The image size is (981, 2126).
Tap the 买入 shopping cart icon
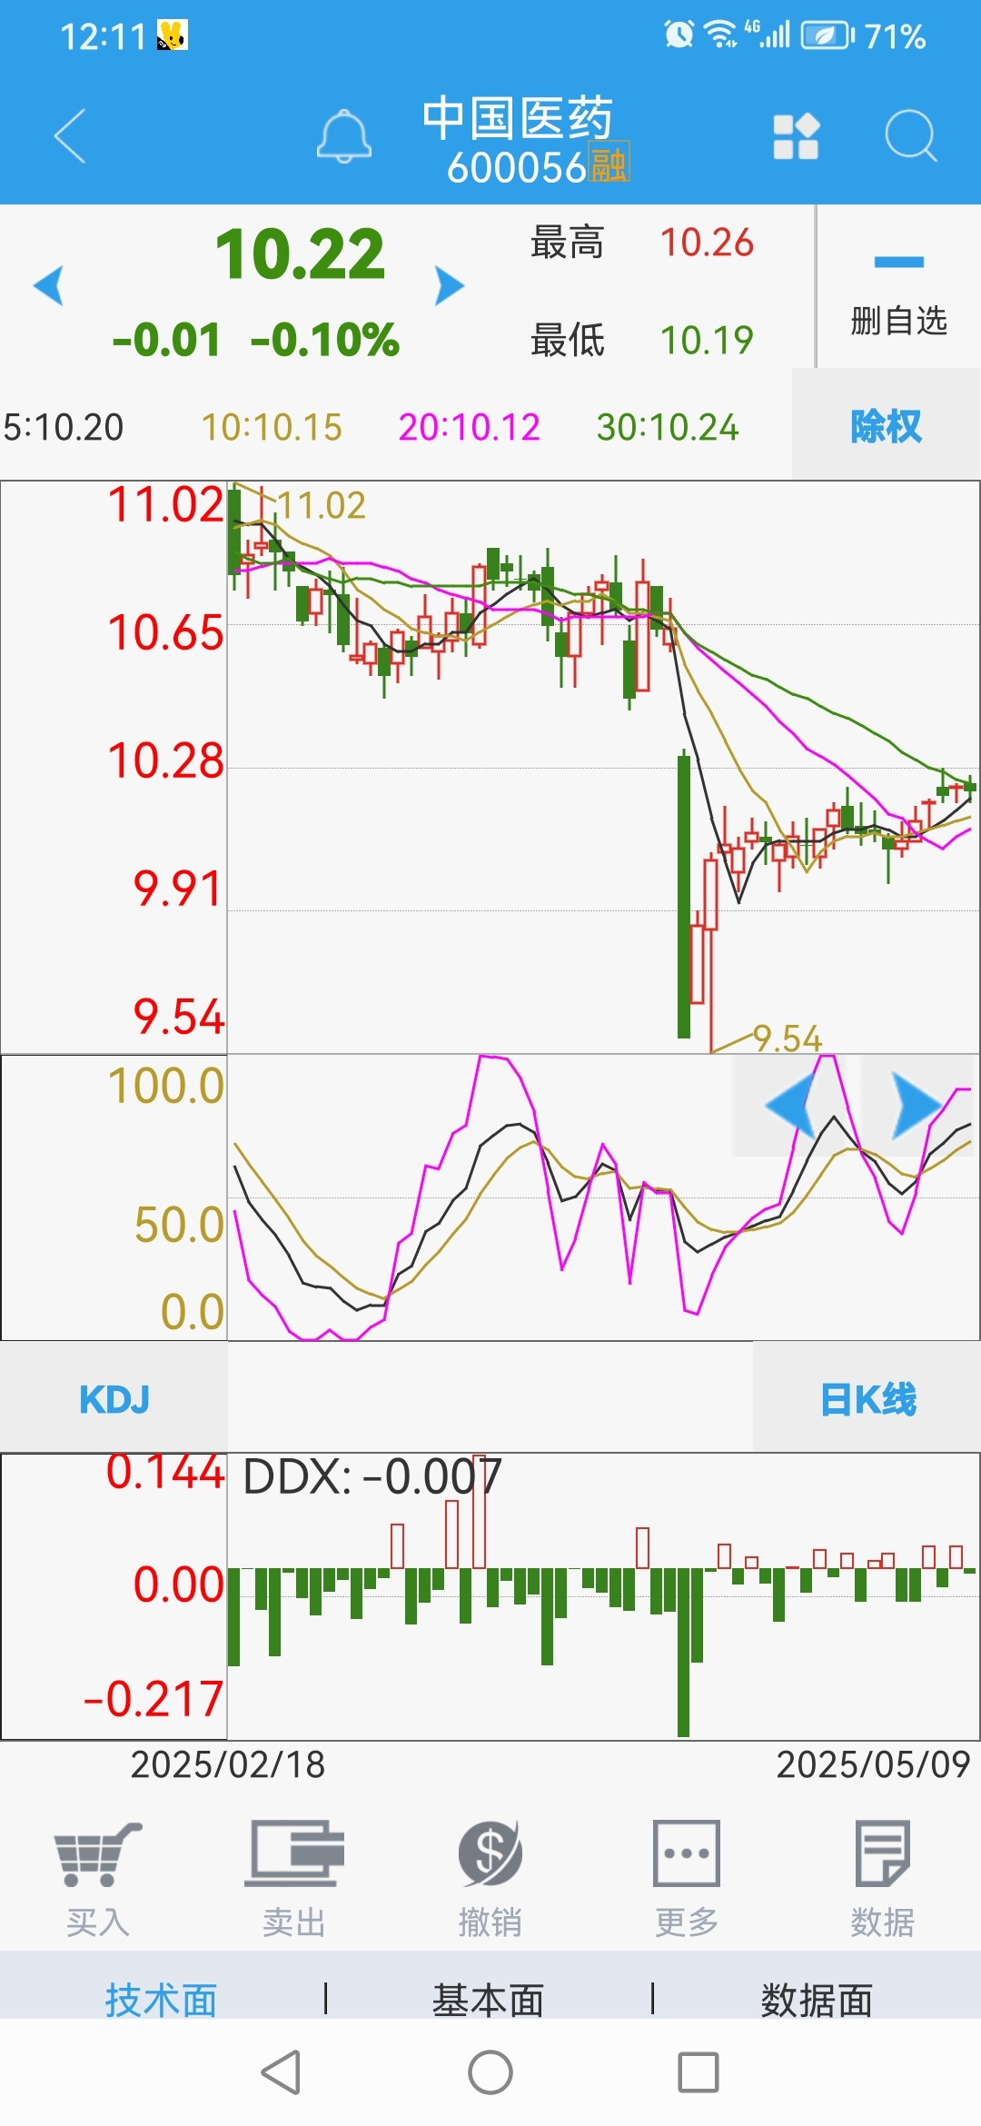[x=98, y=1854]
